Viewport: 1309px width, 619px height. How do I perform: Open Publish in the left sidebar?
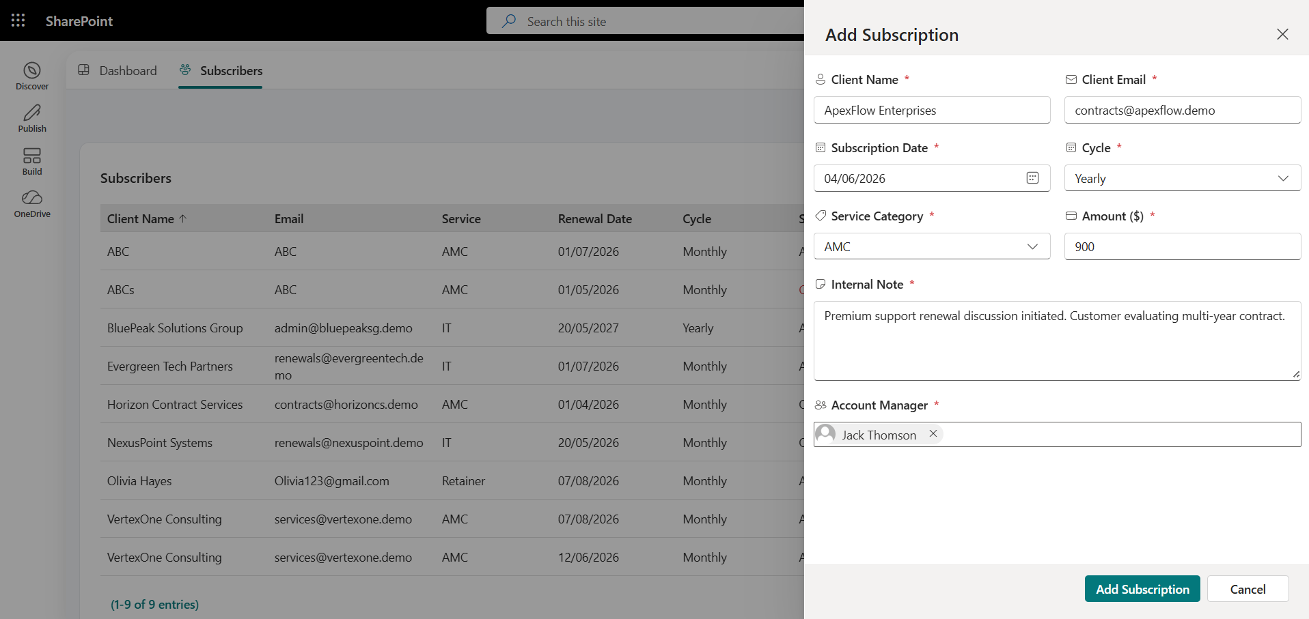click(32, 118)
